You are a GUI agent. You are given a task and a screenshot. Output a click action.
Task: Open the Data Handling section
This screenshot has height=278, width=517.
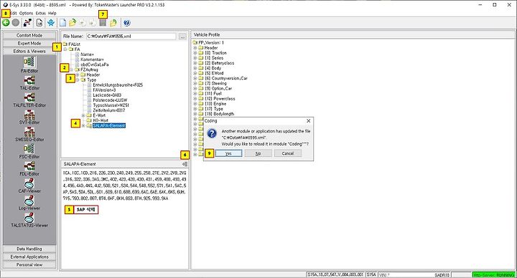[x=29, y=249]
